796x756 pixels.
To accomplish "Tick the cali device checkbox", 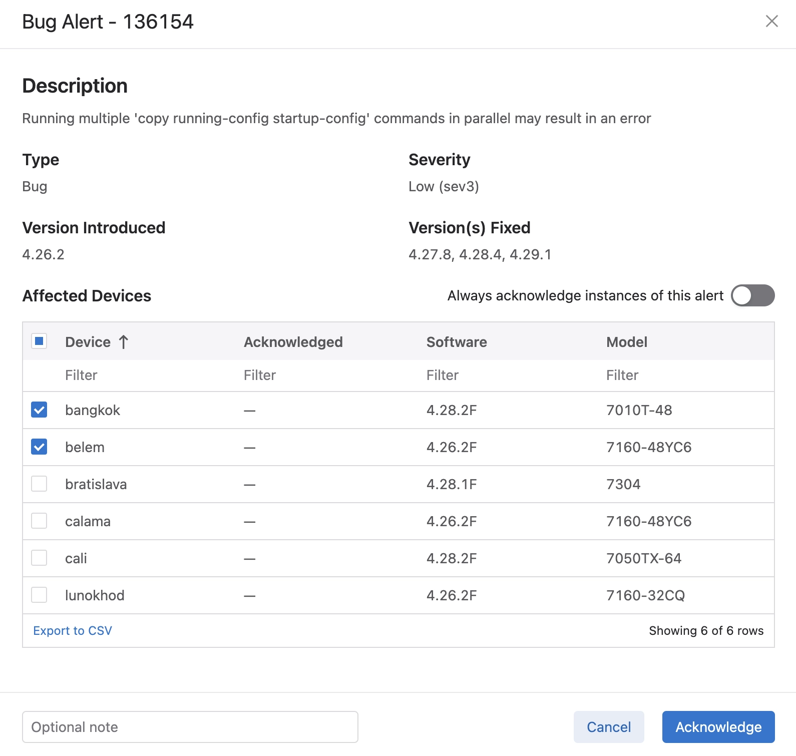I will [x=39, y=558].
